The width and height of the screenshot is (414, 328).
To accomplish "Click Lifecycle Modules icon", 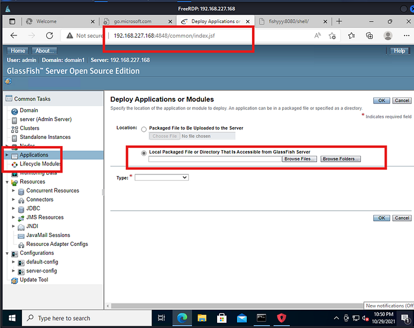I will 15,164.
